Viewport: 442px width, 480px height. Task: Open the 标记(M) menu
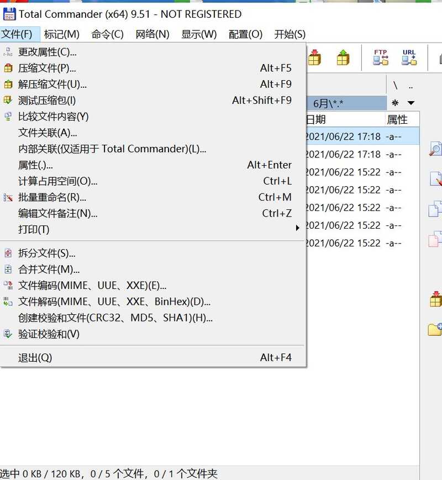pyautogui.click(x=61, y=34)
